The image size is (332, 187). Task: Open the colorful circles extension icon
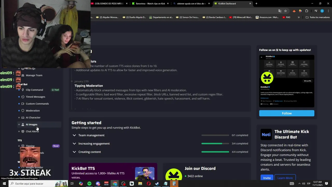pos(300,11)
